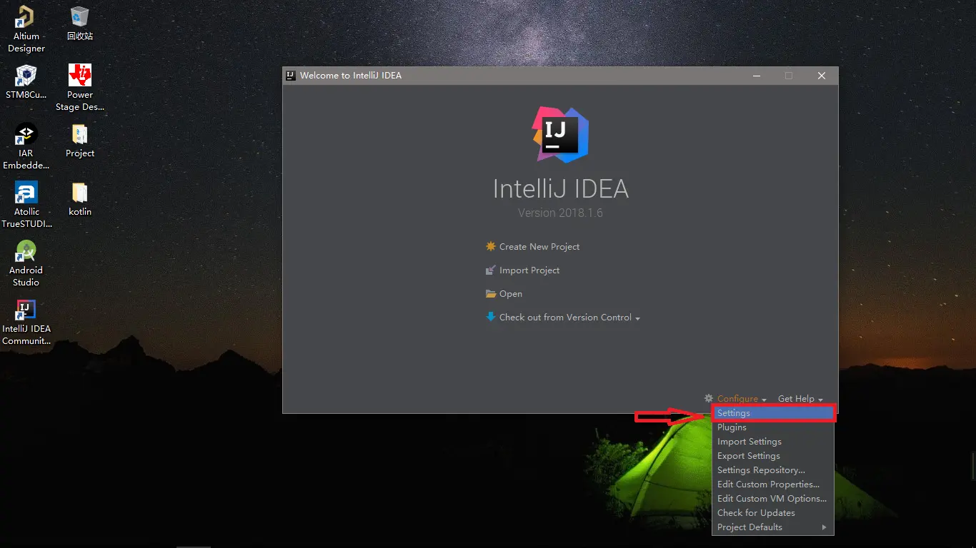Choose Import Settings menu entry
The image size is (976, 548).
pyautogui.click(x=773, y=442)
